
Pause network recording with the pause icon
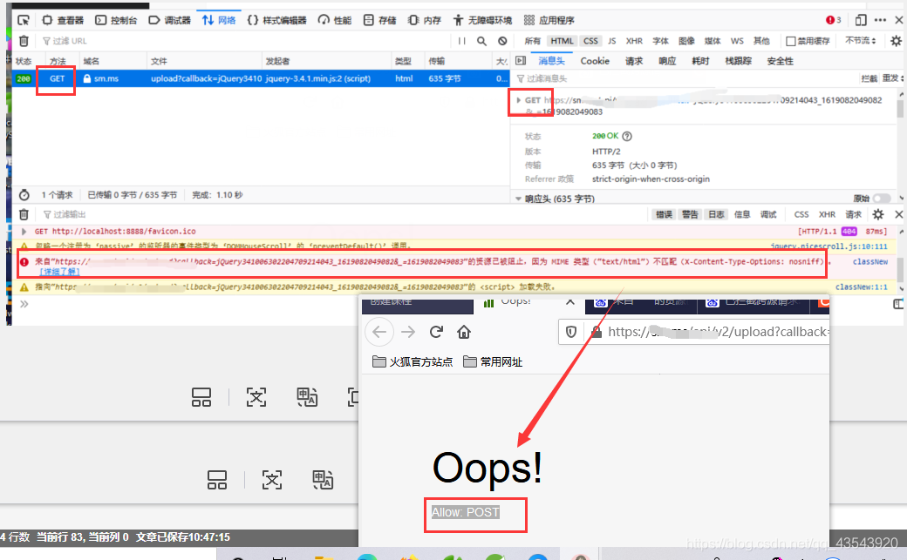tap(461, 41)
